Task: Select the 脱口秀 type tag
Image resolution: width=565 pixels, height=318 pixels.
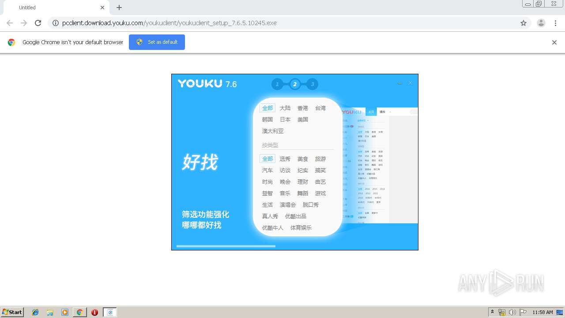Action: (311, 204)
